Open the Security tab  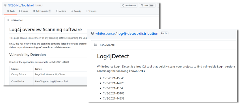76,11
